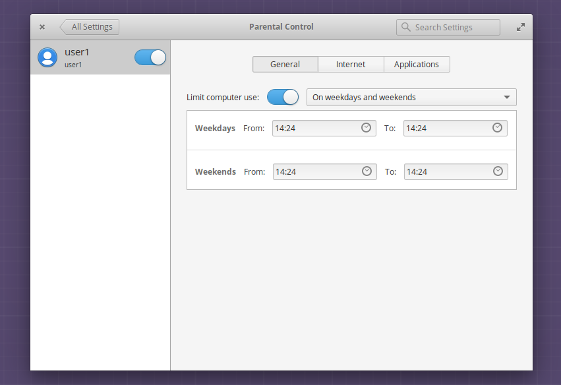Toggle the Limit computer use switch

point(283,97)
